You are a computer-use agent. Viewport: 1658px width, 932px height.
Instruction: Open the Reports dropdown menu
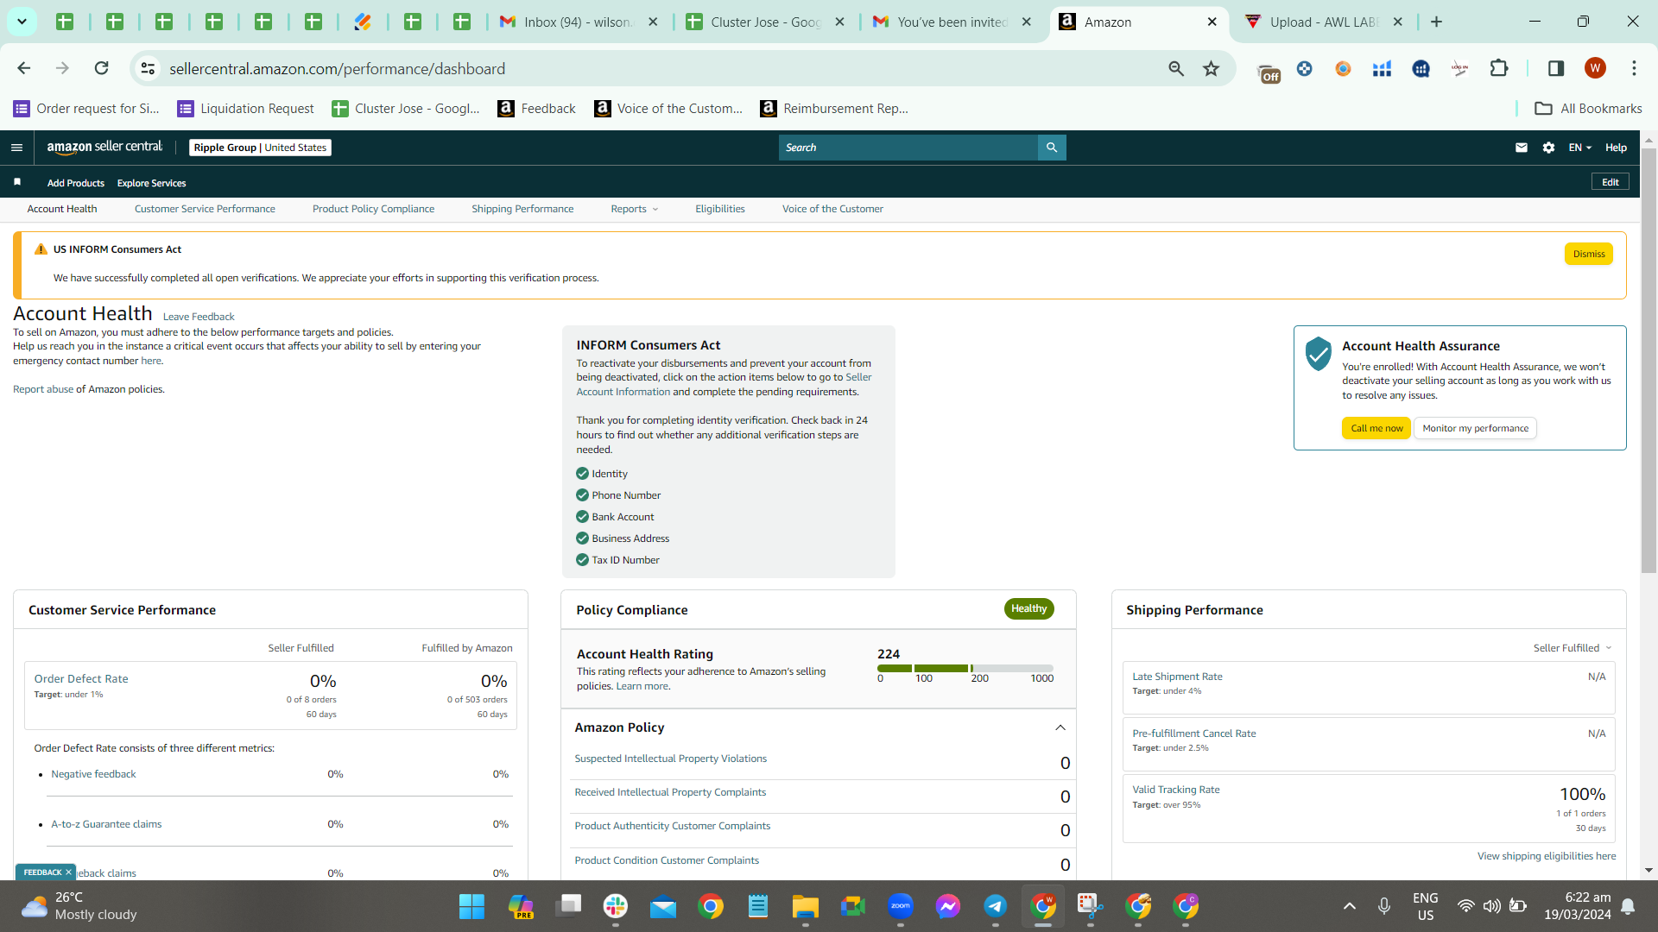[634, 209]
